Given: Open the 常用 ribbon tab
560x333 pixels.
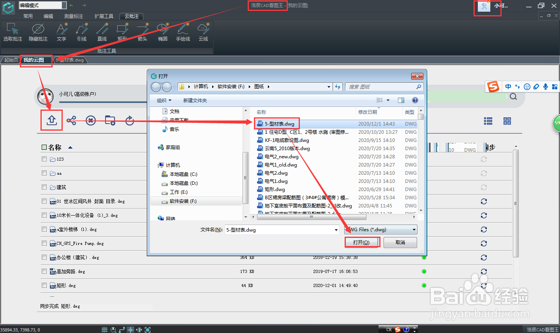Looking at the screenshot, I should point(28,16).
